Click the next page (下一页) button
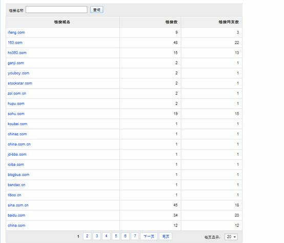 pos(149,236)
